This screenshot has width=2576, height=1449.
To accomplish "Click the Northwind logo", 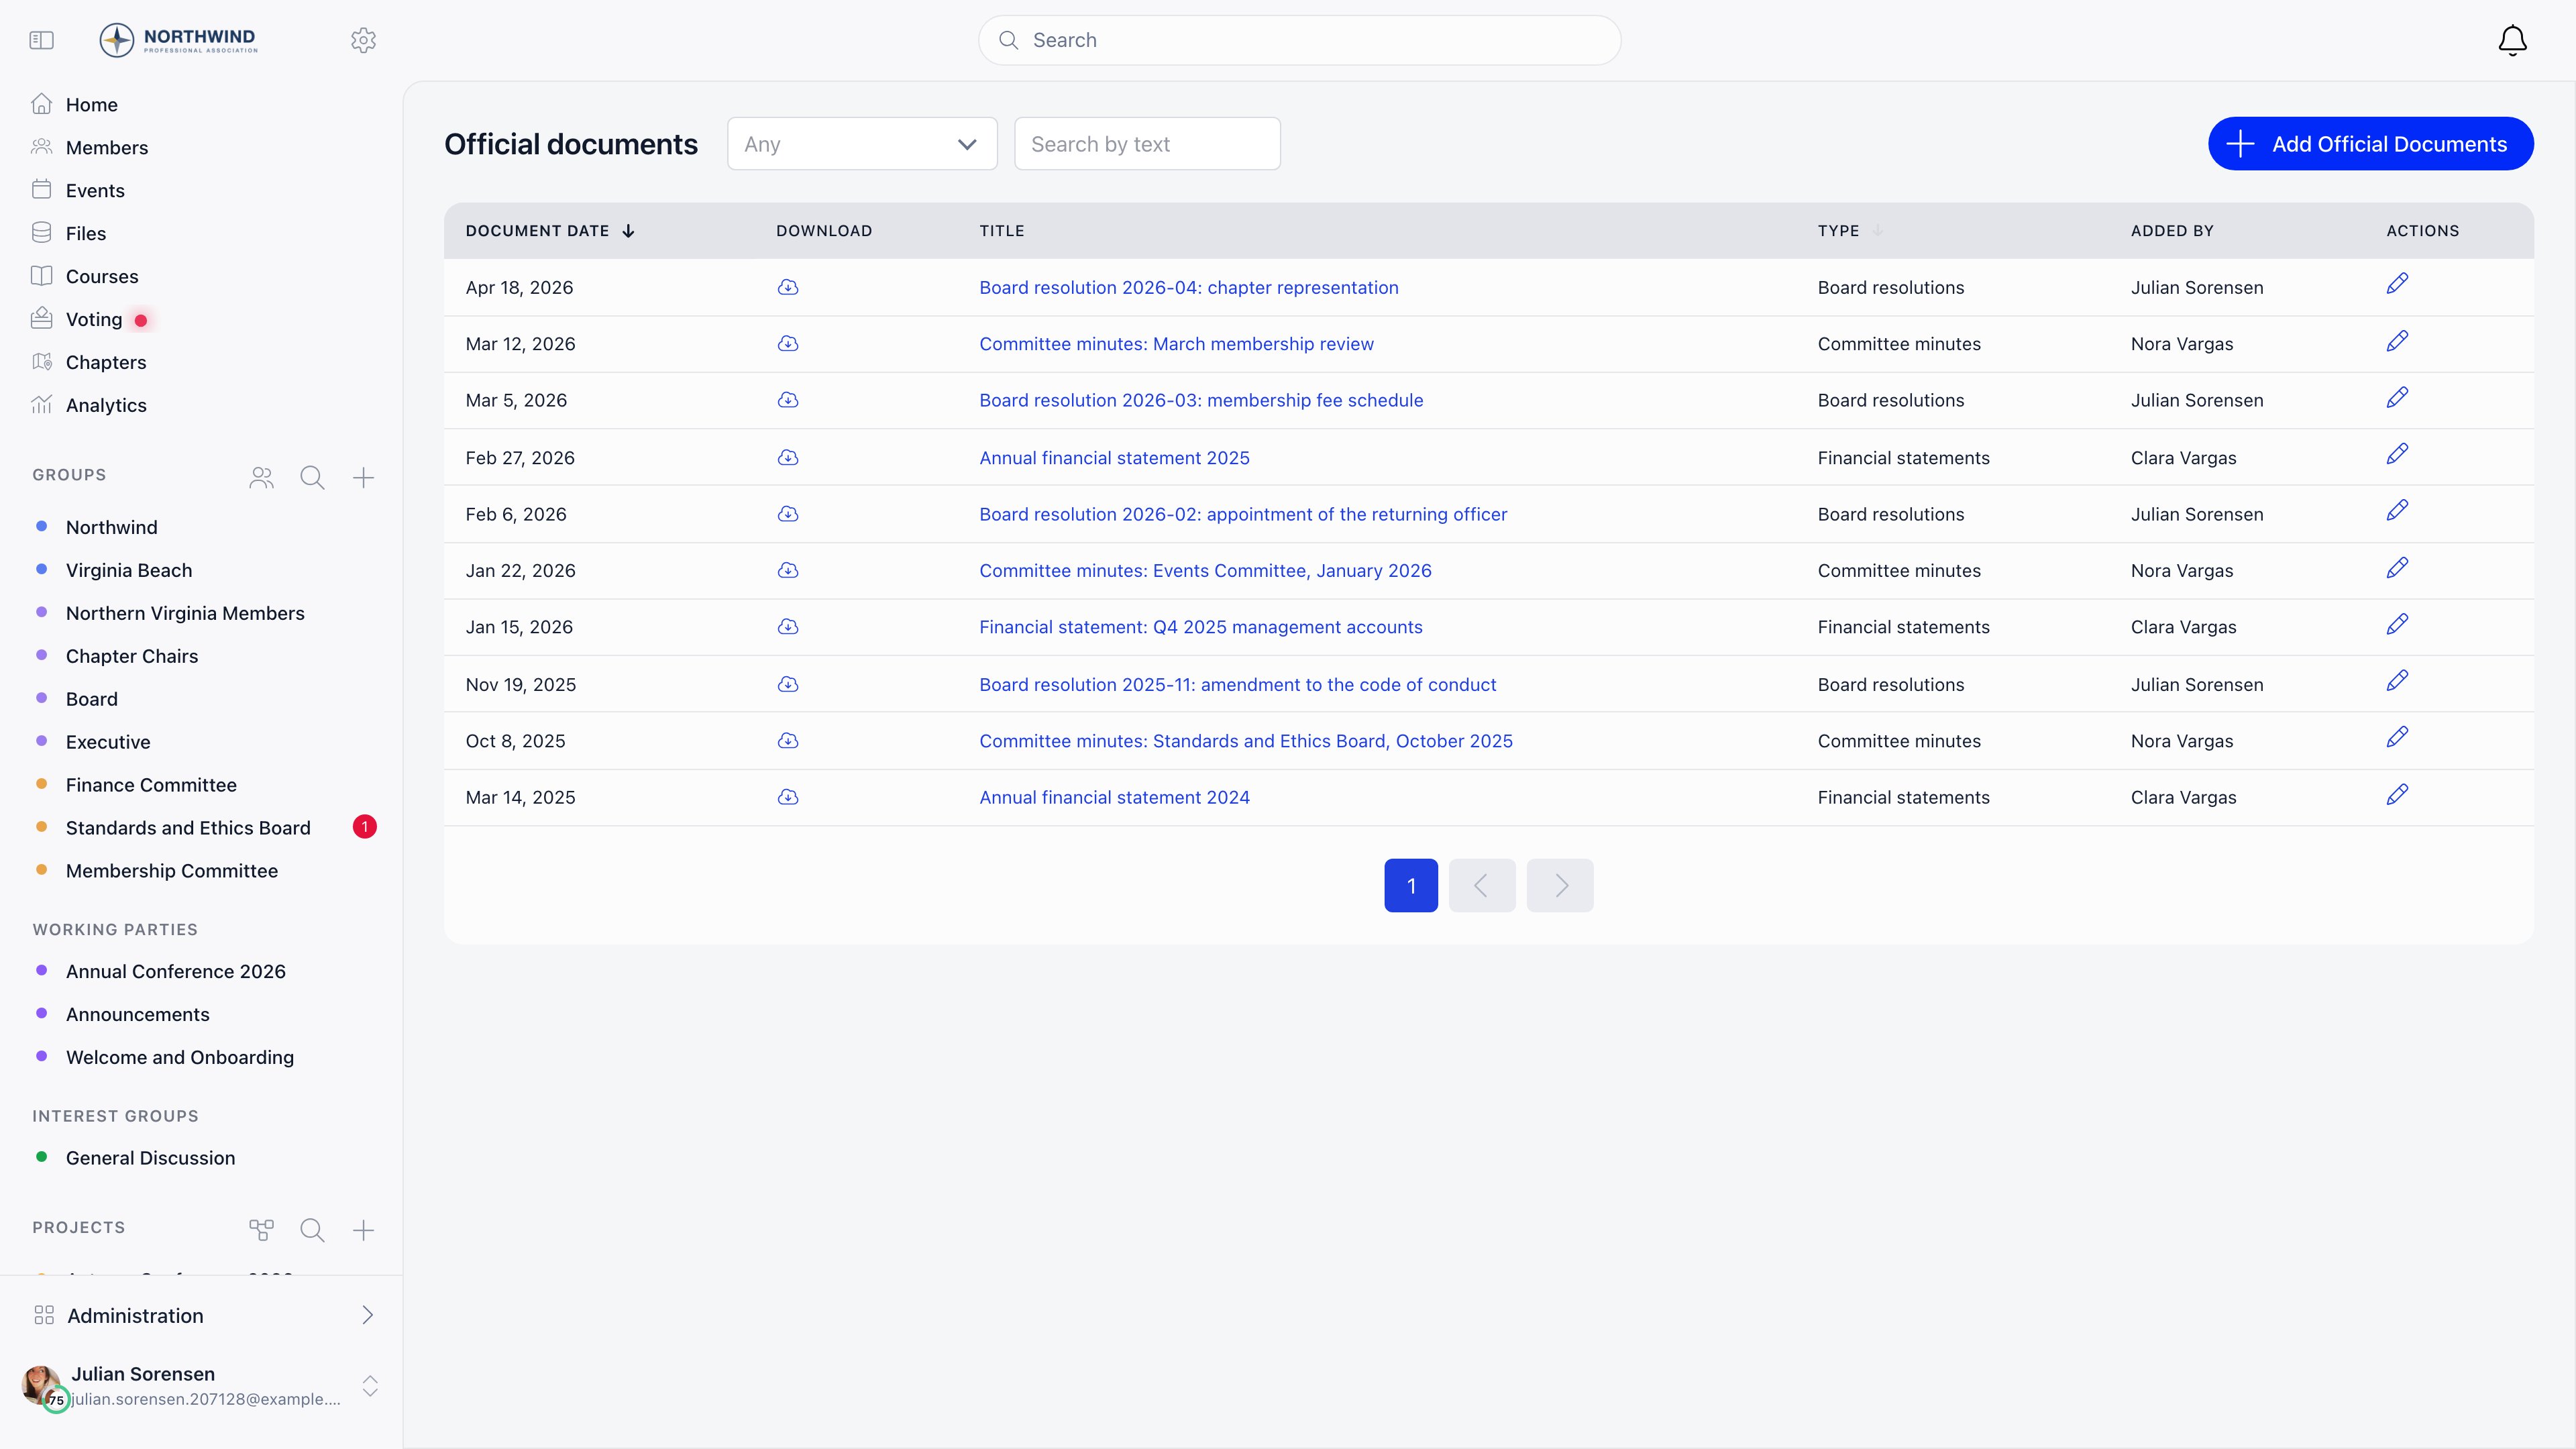I will [178, 40].
